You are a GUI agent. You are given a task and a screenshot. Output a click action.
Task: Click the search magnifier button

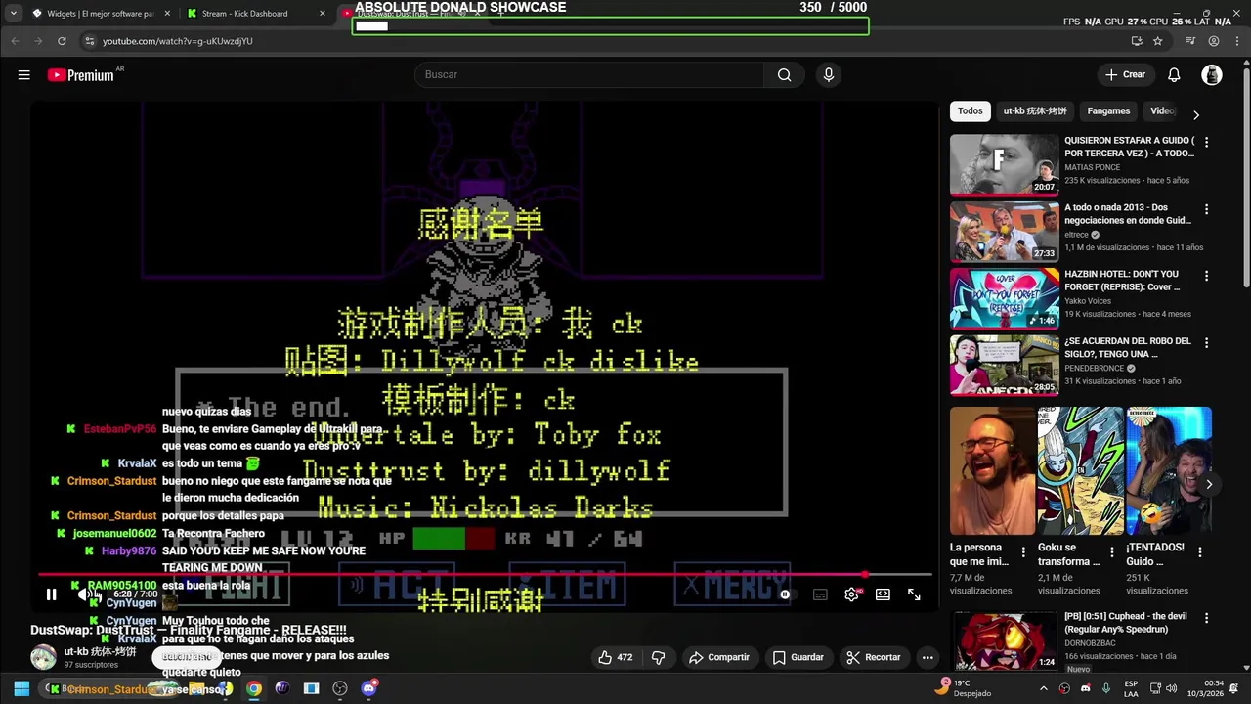784,75
